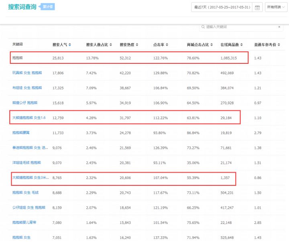The width and height of the screenshot is (289, 242).
Task: Sort by 搜索人数占比 column arrow
Action: pos(111,44)
